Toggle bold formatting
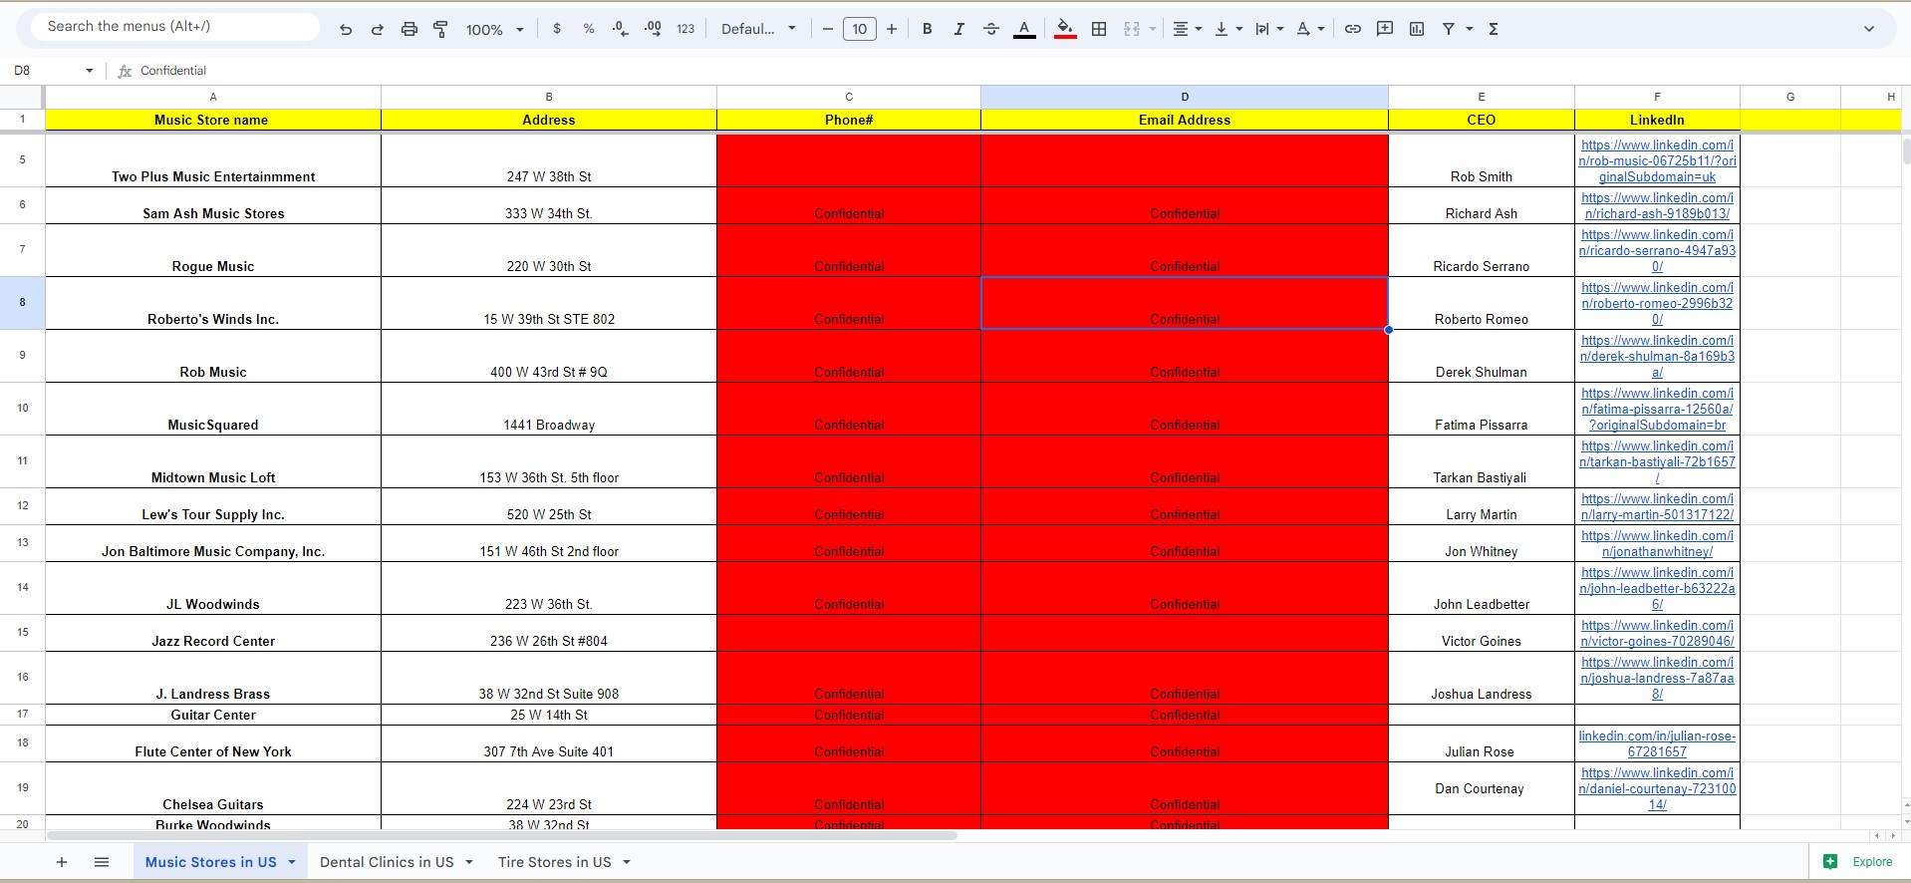This screenshot has height=883, width=1911. (928, 29)
